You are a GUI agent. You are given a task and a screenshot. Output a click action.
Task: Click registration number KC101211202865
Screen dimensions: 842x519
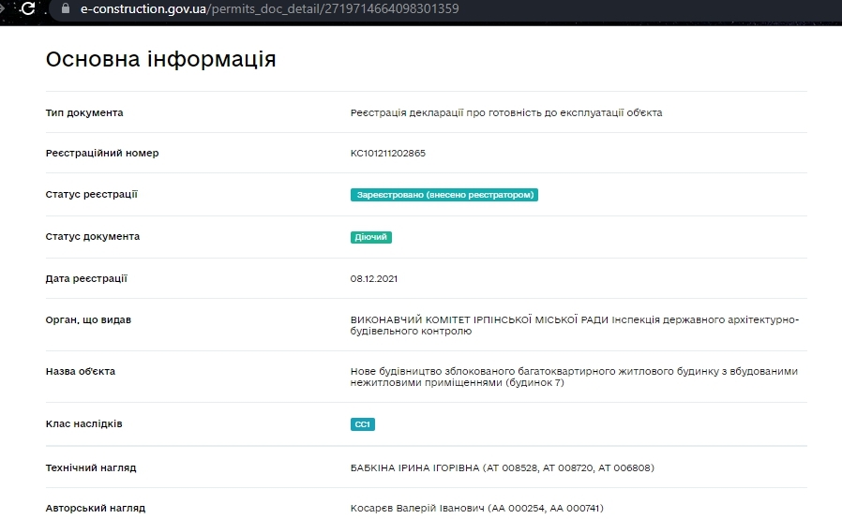pos(387,153)
